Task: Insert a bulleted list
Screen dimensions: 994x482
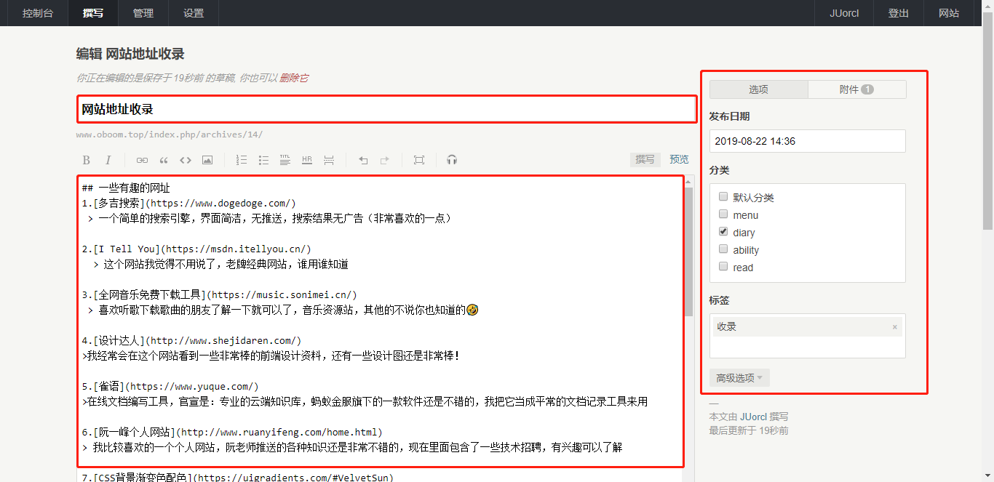Action: [263, 160]
